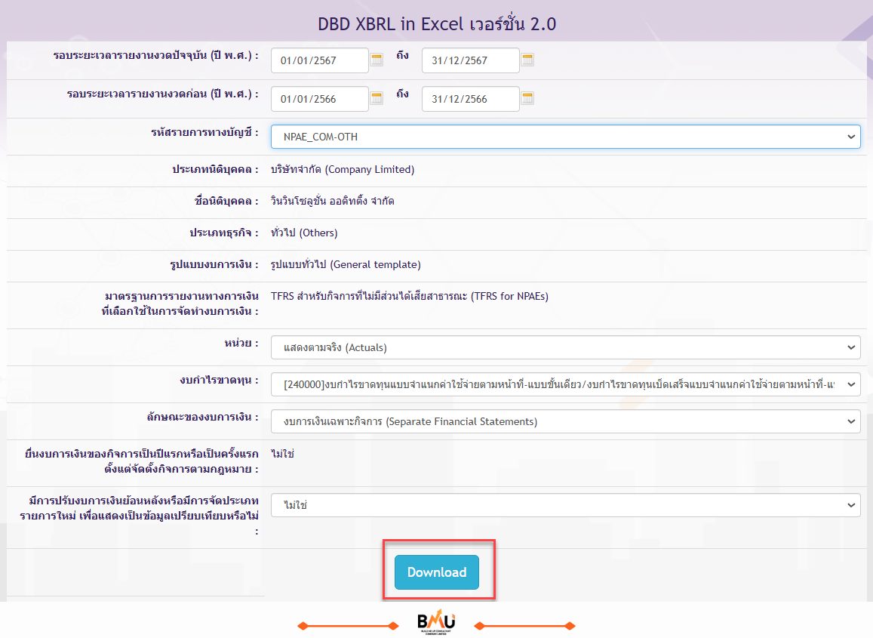Open the [240000] income statement dropdown
873x638 pixels.
(x=566, y=384)
